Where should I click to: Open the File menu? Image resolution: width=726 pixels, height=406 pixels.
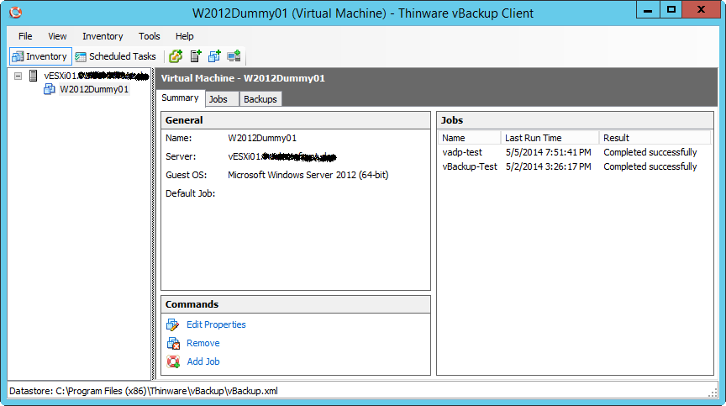click(x=25, y=36)
